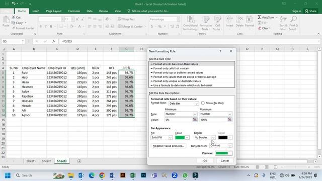Switch to the Review ribbon tab
322x181 pixels.
104,11
